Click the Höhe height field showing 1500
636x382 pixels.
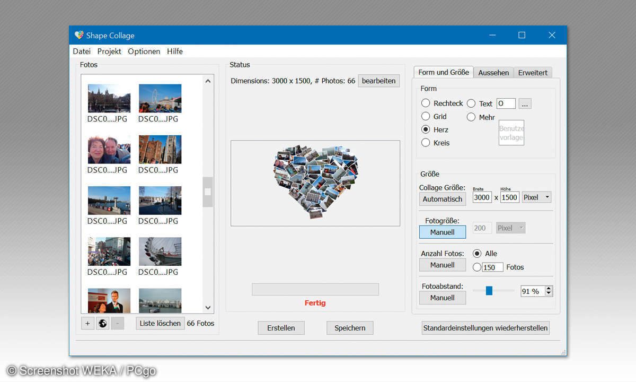tap(510, 197)
